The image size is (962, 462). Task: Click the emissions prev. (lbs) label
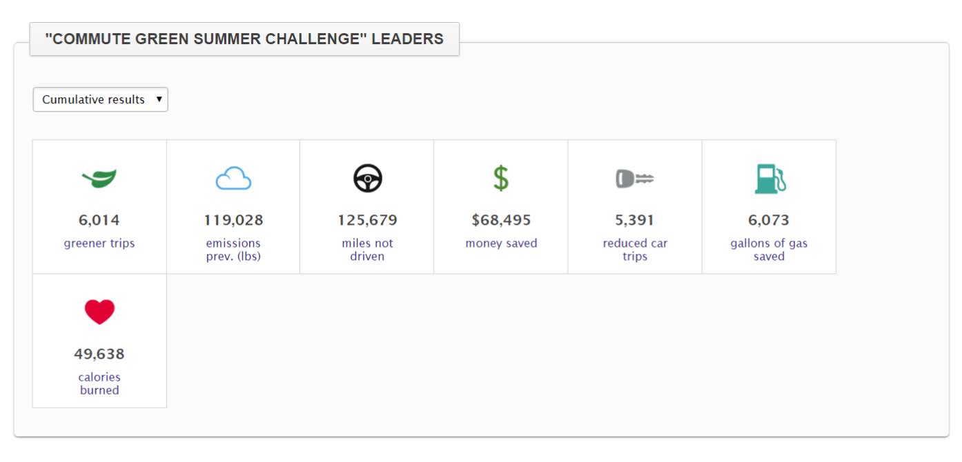pos(233,250)
